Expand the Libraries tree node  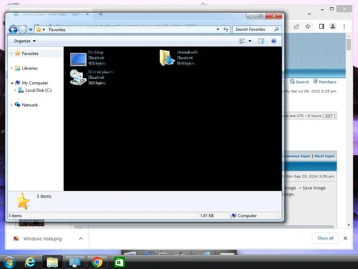[12, 68]
